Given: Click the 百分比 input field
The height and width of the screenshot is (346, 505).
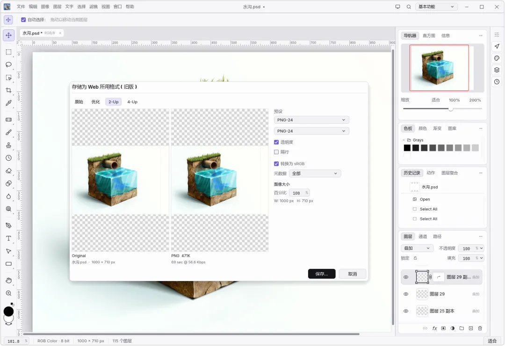Looking at the screenshot, I should click(300, 193).
